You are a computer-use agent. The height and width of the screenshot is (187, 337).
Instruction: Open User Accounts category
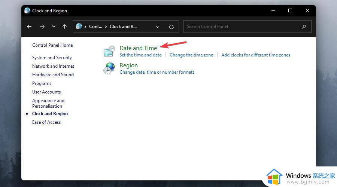tap(46, 92)
